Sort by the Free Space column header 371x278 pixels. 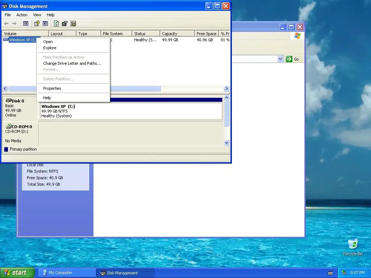207,34
